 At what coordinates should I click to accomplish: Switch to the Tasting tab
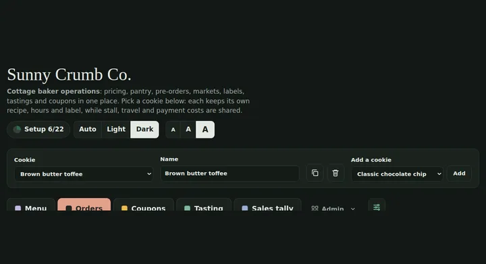tap(204, 205)
